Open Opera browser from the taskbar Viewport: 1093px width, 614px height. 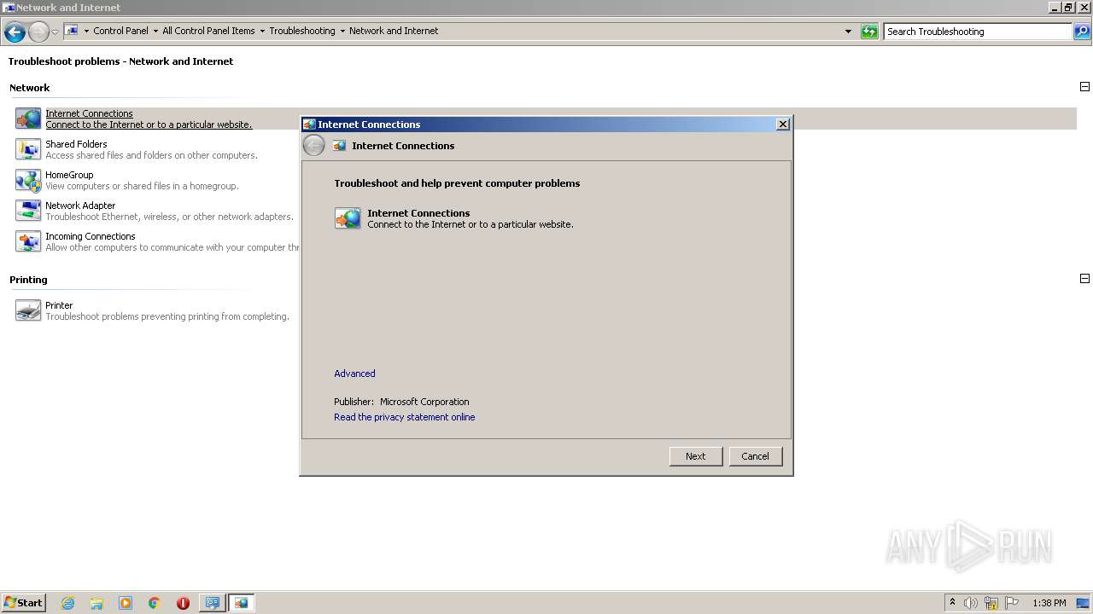pyautogui.click(x=183, y=603)
